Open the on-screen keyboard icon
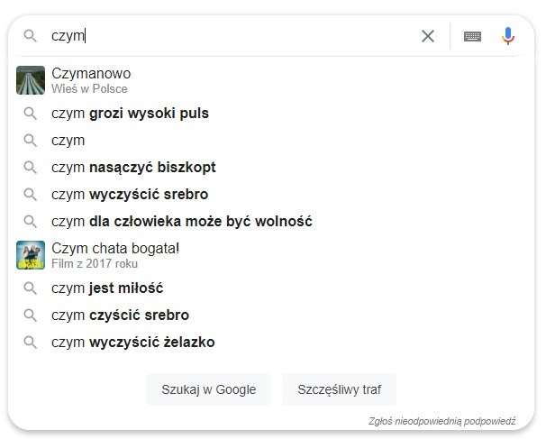This screenshot has width=546, height=448. pyautogui.click(x=472, y=36)
